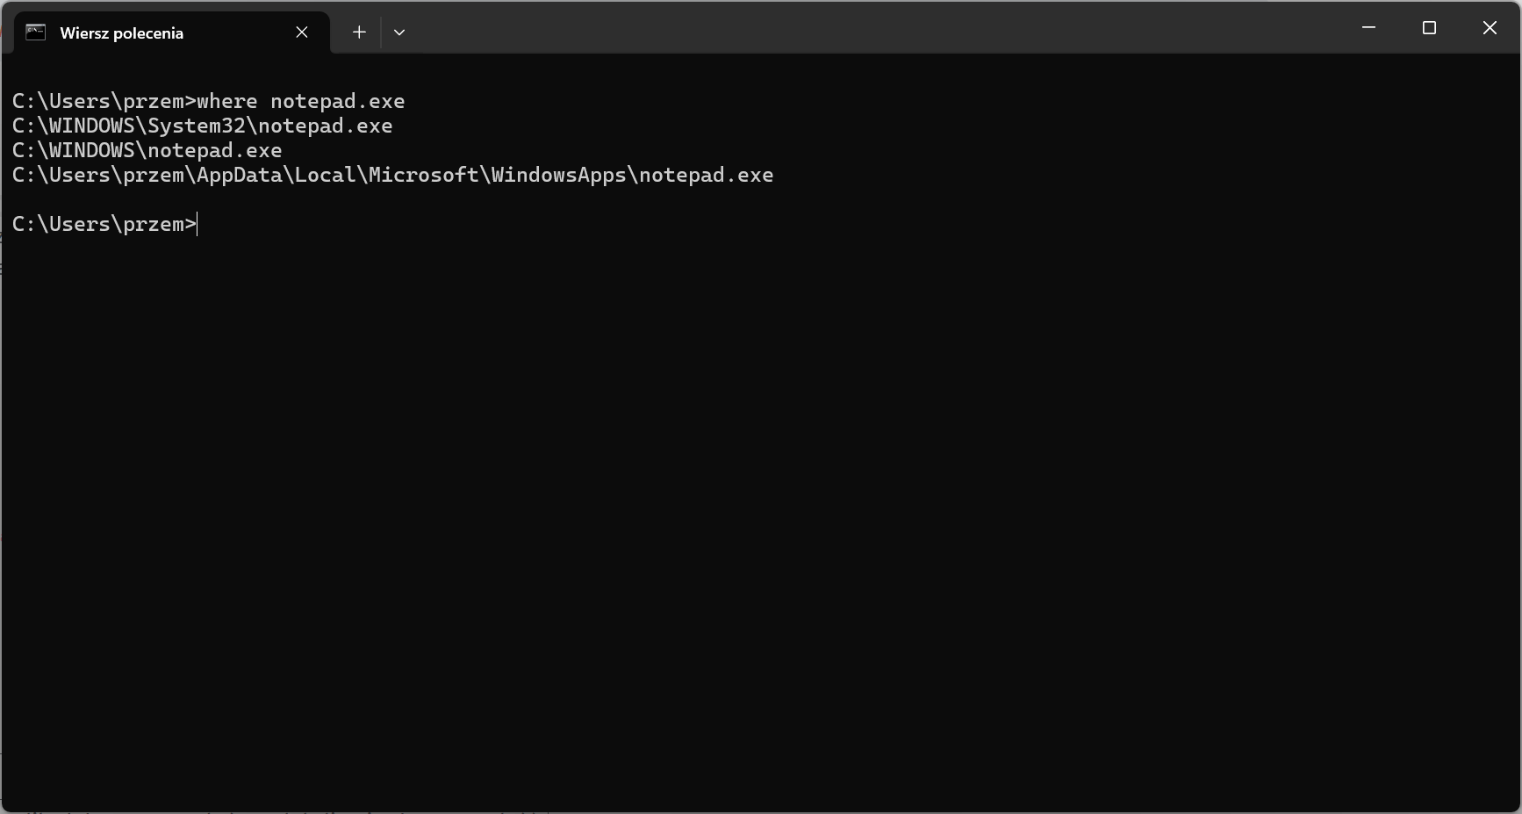Open a new tab with the plus button

[x=359, y=32]
